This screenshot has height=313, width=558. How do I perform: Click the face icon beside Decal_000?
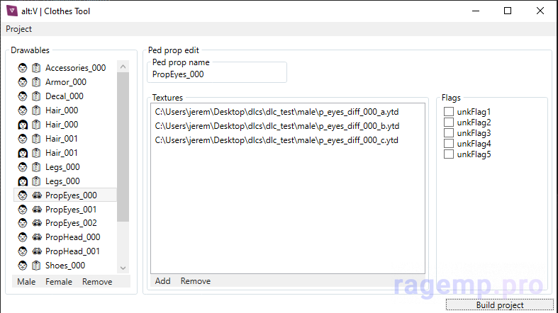click(23, 96)
